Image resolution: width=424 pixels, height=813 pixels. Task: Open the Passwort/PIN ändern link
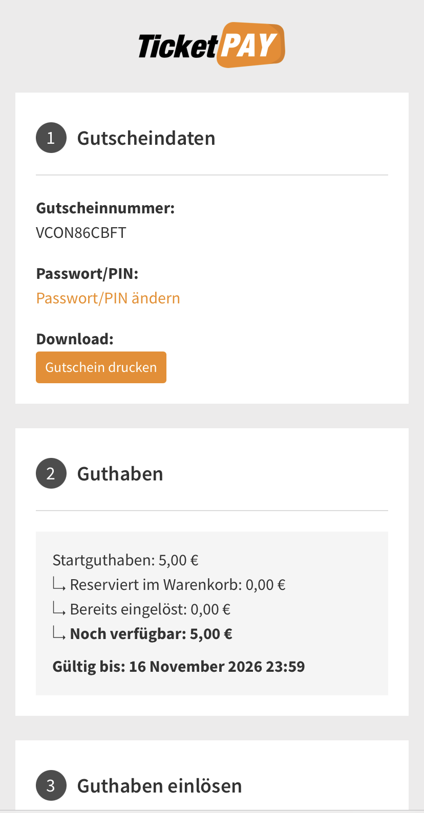(x=108, y=298)
